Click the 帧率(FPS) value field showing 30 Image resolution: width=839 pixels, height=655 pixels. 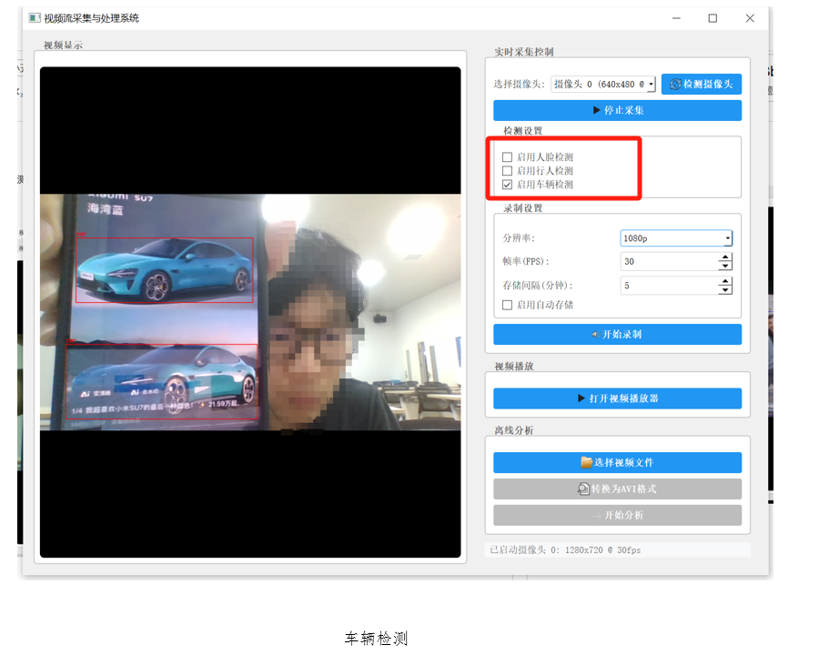pos(669,262)
